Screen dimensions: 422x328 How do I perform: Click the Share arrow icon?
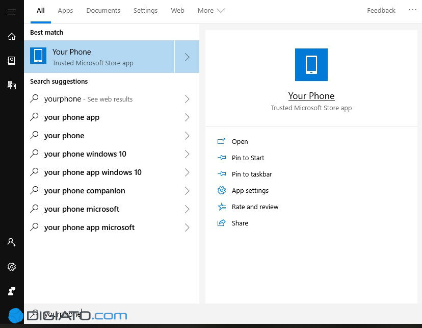(x=222, y=223)
